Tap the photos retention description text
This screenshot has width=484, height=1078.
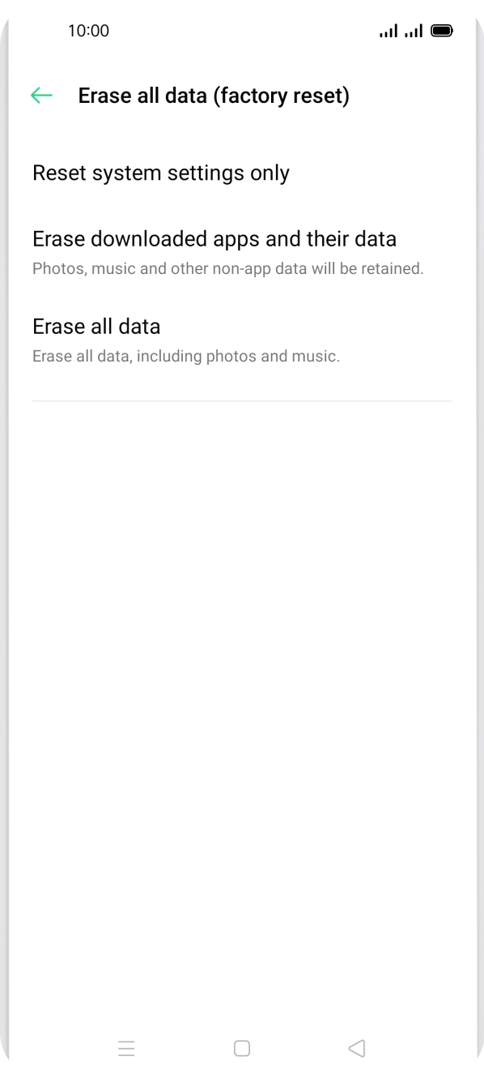(227, 267)
